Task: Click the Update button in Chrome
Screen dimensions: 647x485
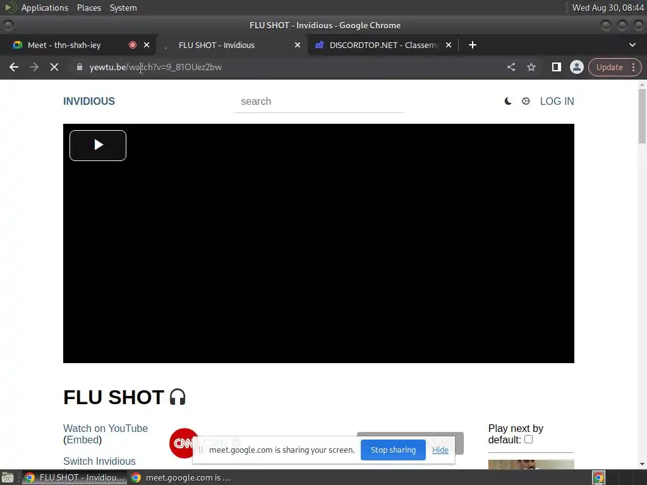Action: point(610,67)
